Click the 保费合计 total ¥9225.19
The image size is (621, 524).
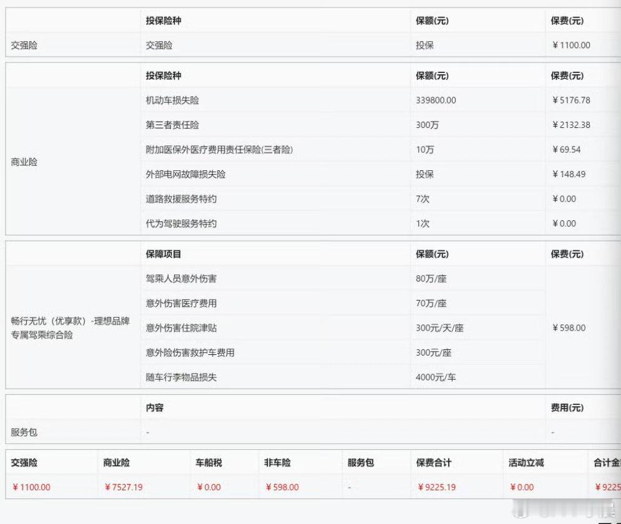click(436, 487)
